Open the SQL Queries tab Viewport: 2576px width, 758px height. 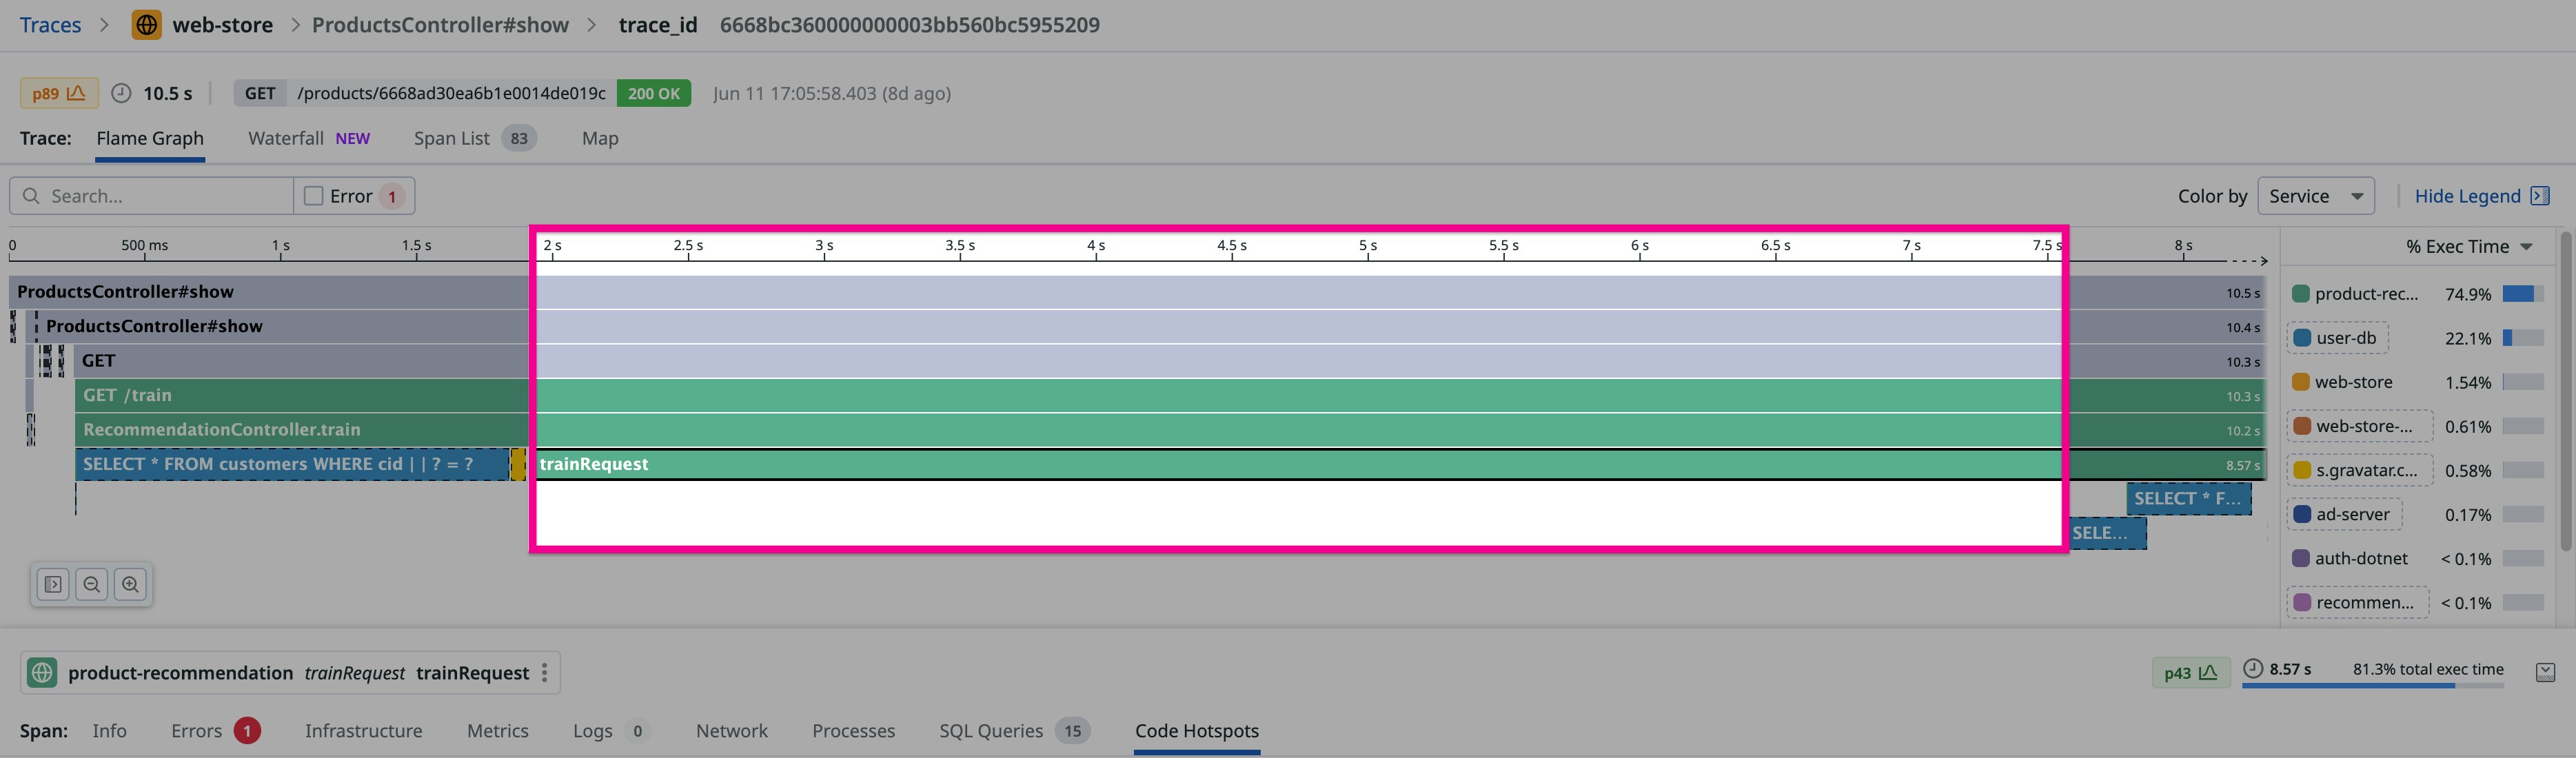point(990,731)
